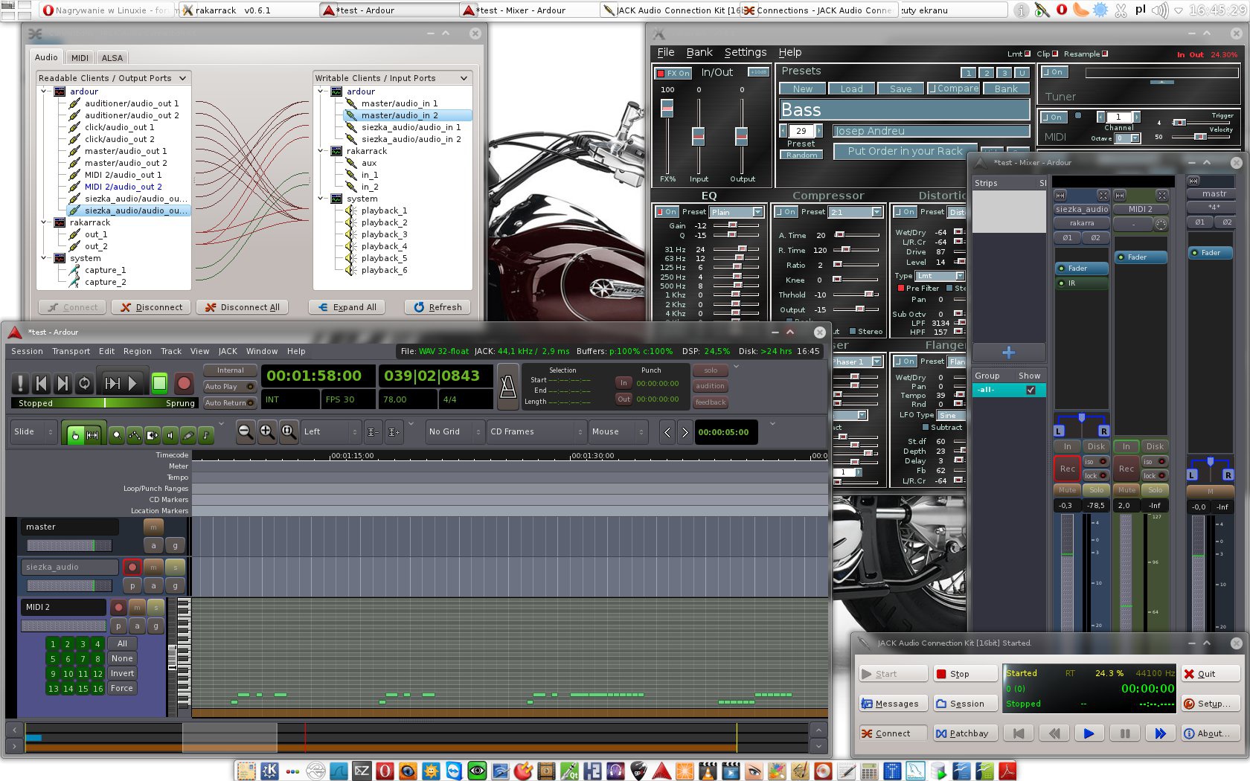Open Mouse edit point dropdown

(x=617, y=432)
